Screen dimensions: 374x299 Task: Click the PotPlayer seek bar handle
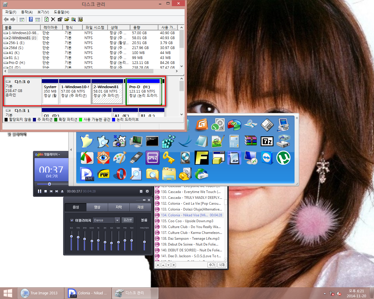(x=49, y=184)
